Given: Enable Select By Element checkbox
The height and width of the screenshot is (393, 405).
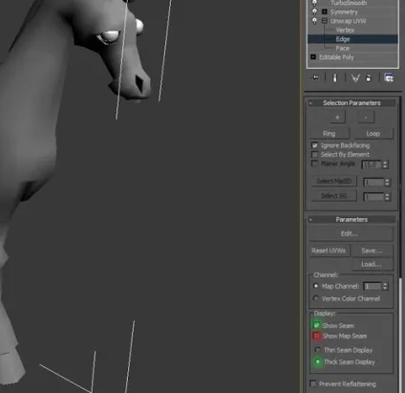Looking at the screenshot, I should click(314, 155).
